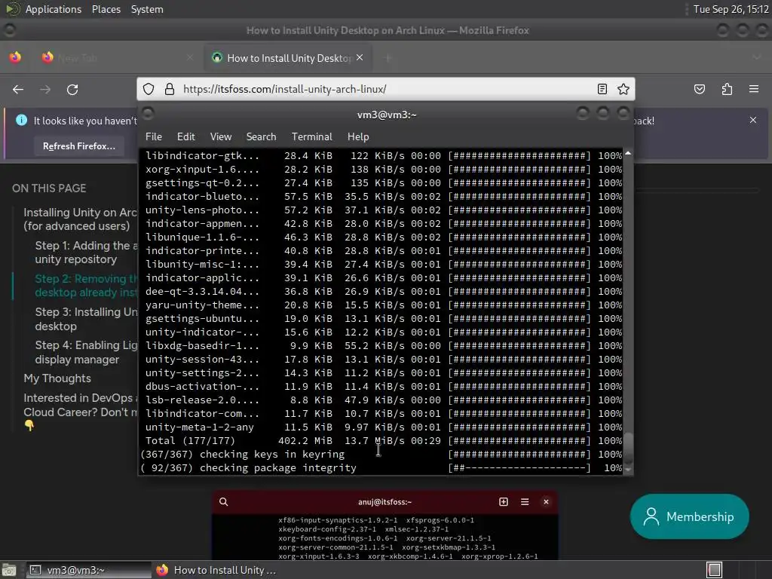This screenshot has width=772, height=579.
Task: Open terminal Edit menu
Action: (x=185, y=137)
